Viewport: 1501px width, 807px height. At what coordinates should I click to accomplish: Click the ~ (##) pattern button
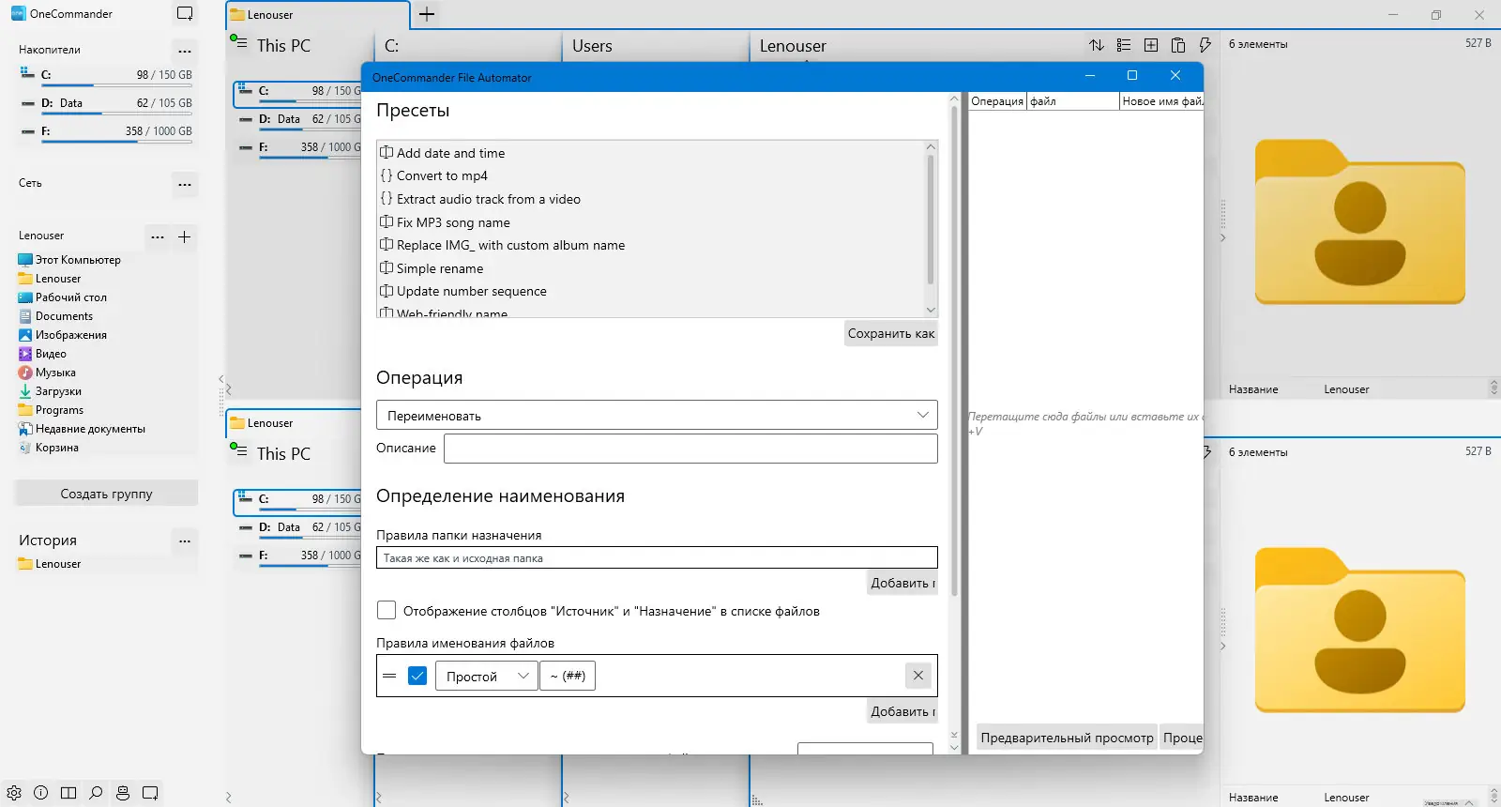tap(568, 676)
